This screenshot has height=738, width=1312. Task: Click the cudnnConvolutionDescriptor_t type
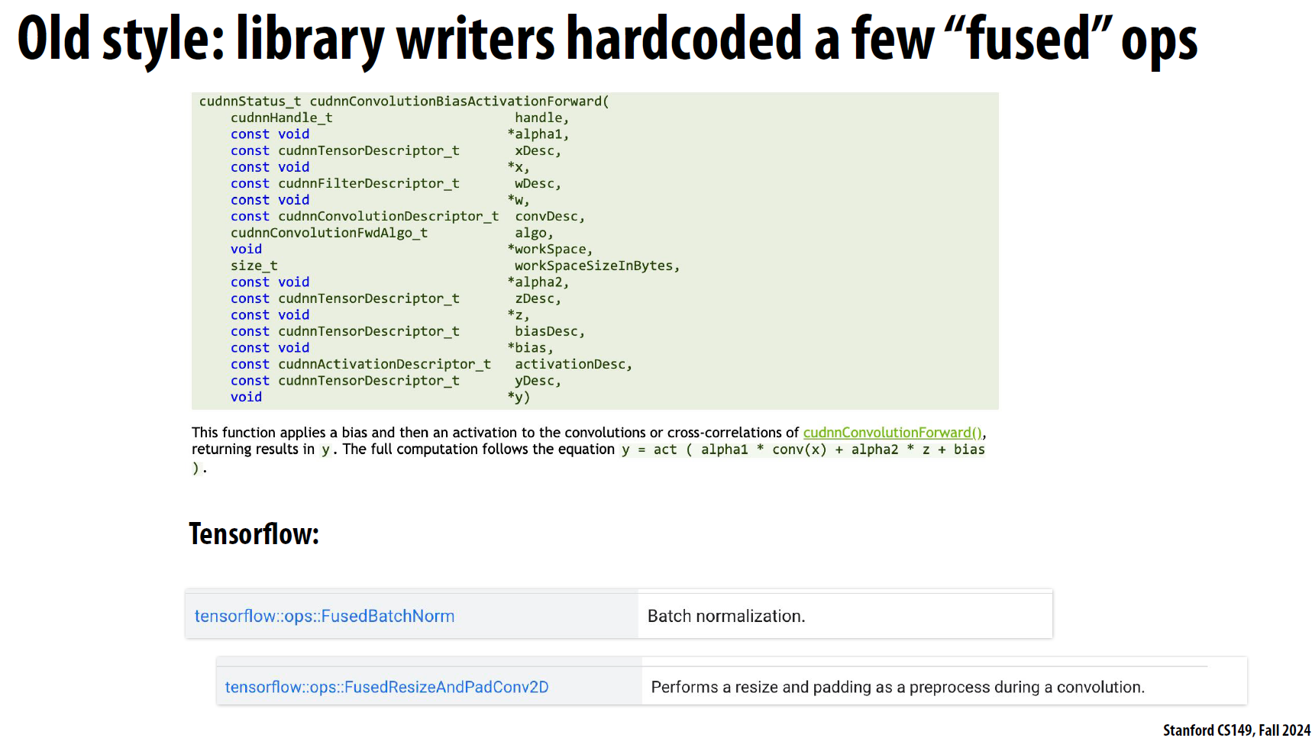[x=389, y=217]
